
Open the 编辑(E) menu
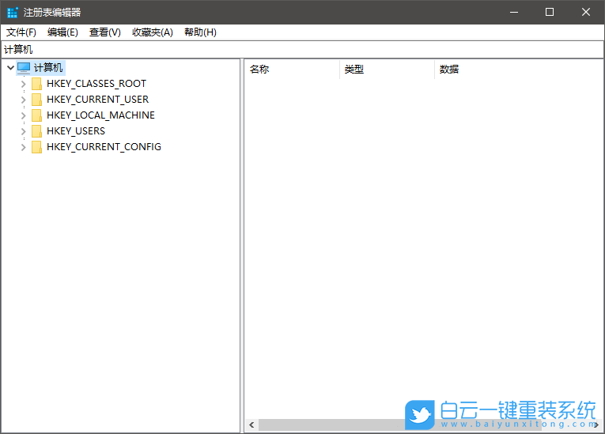point(62,32)
